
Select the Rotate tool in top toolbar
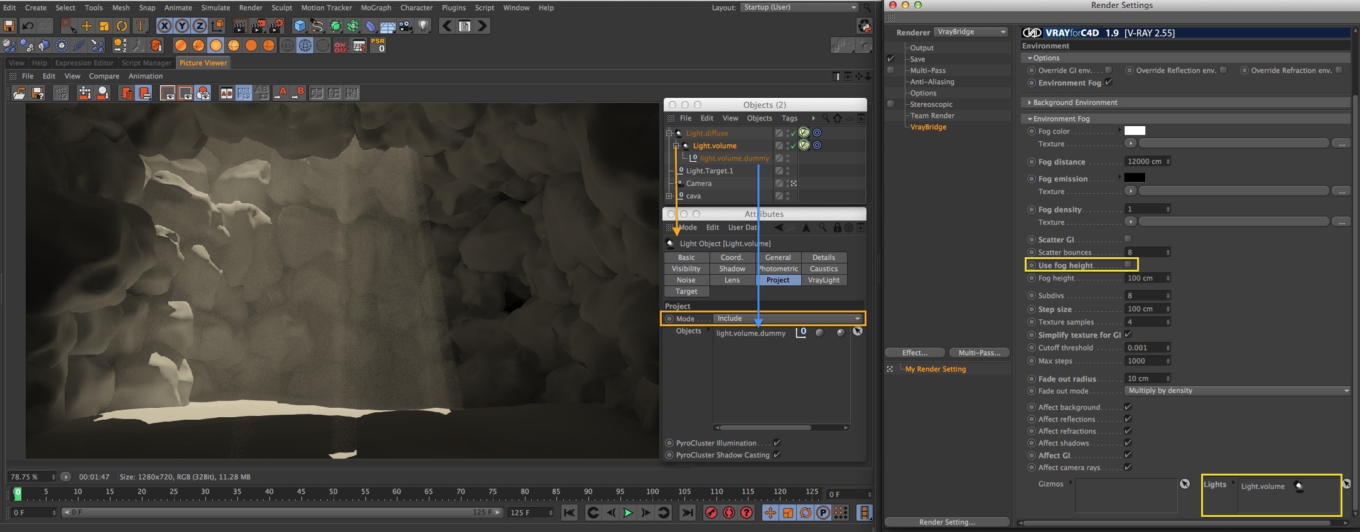click(x=122, y=26)
